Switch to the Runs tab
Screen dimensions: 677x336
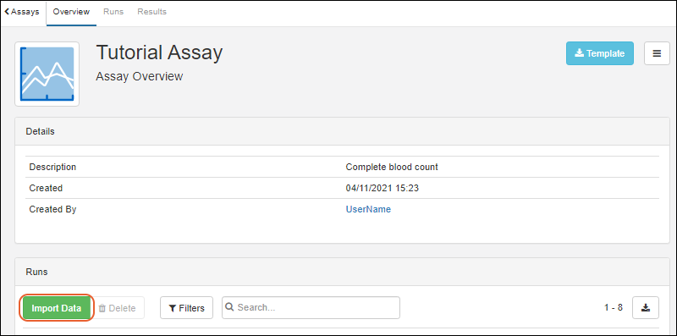point(113,12)
